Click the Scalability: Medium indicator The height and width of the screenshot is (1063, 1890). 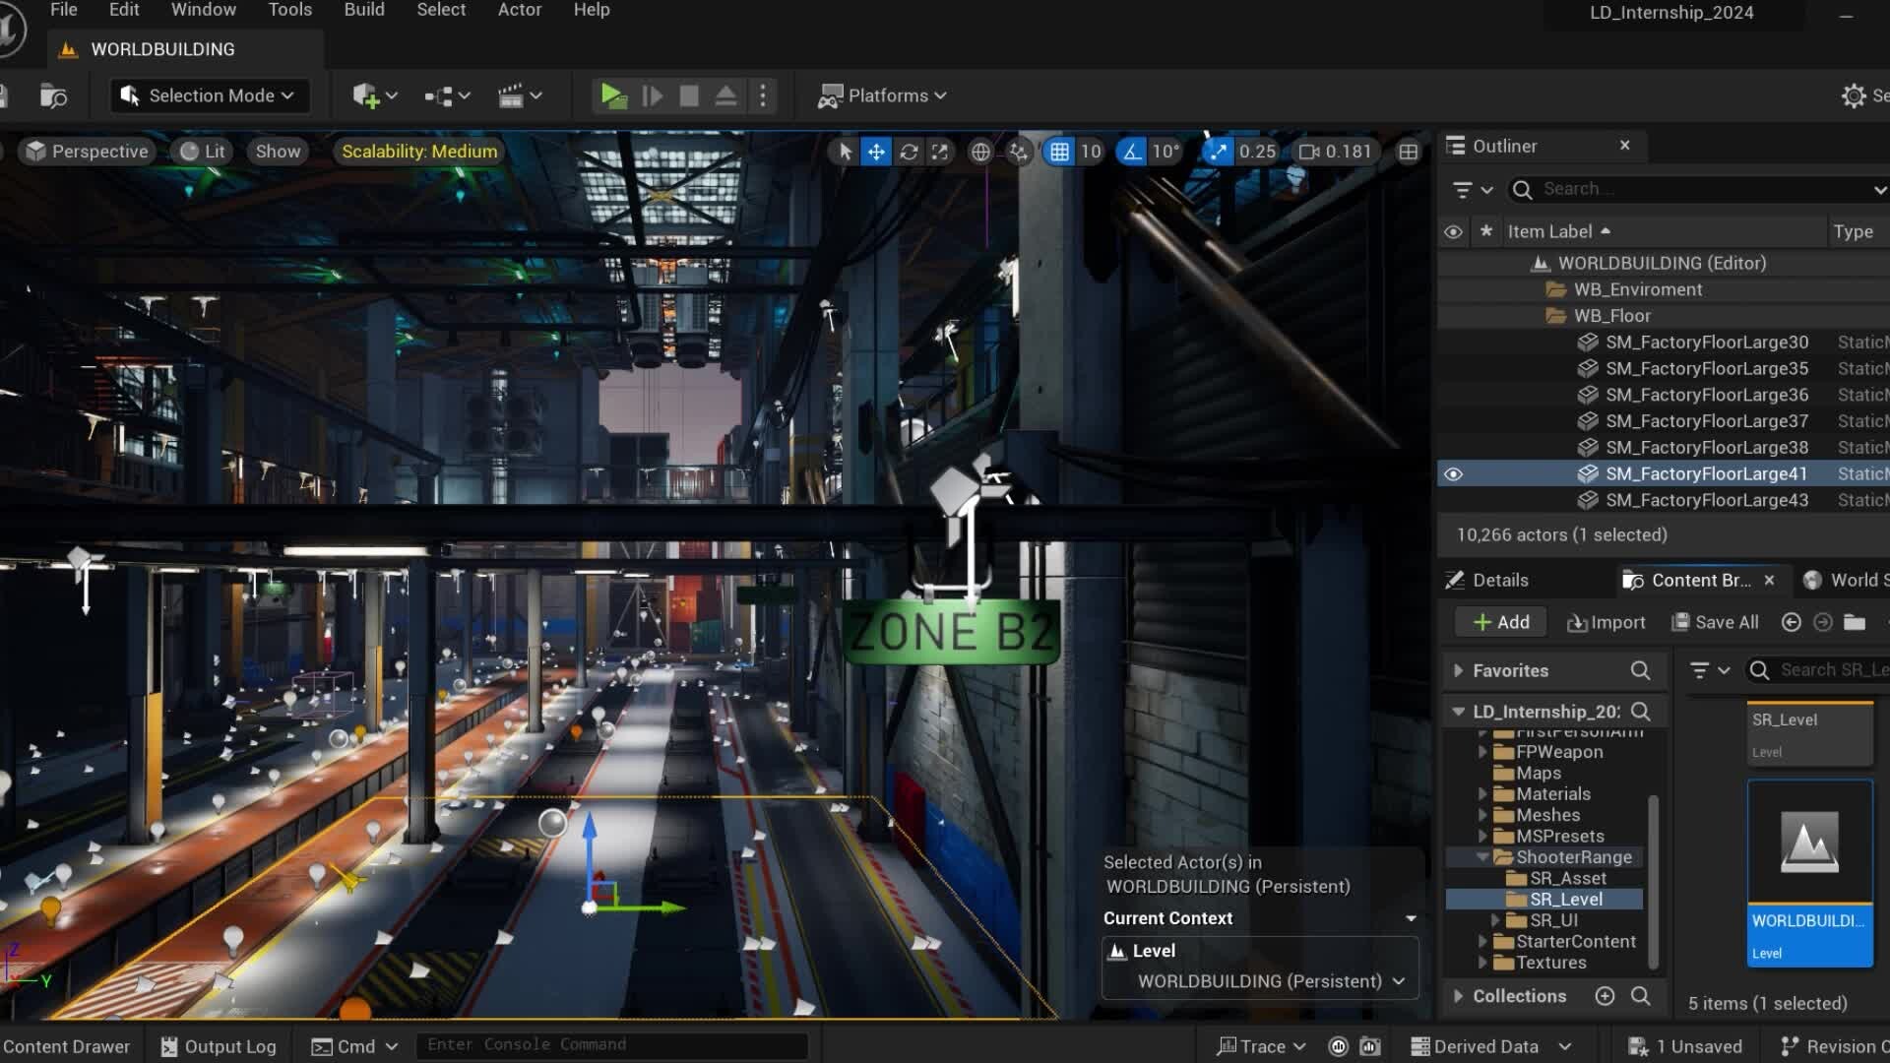click(417, 151)
